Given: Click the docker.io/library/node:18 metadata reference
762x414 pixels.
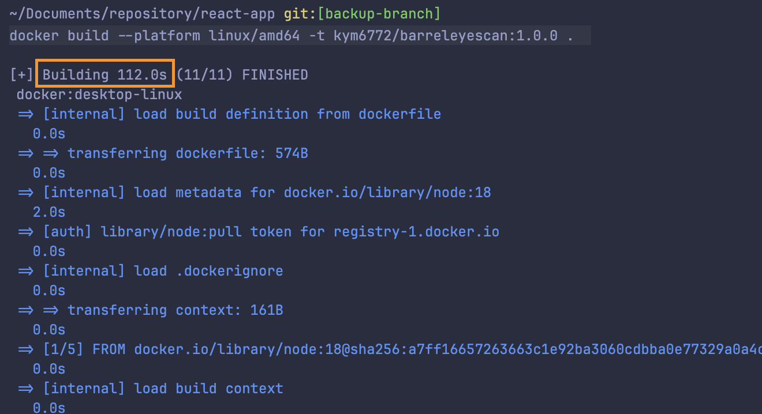Looking at the screenshot, I should [x=387, y=193].
